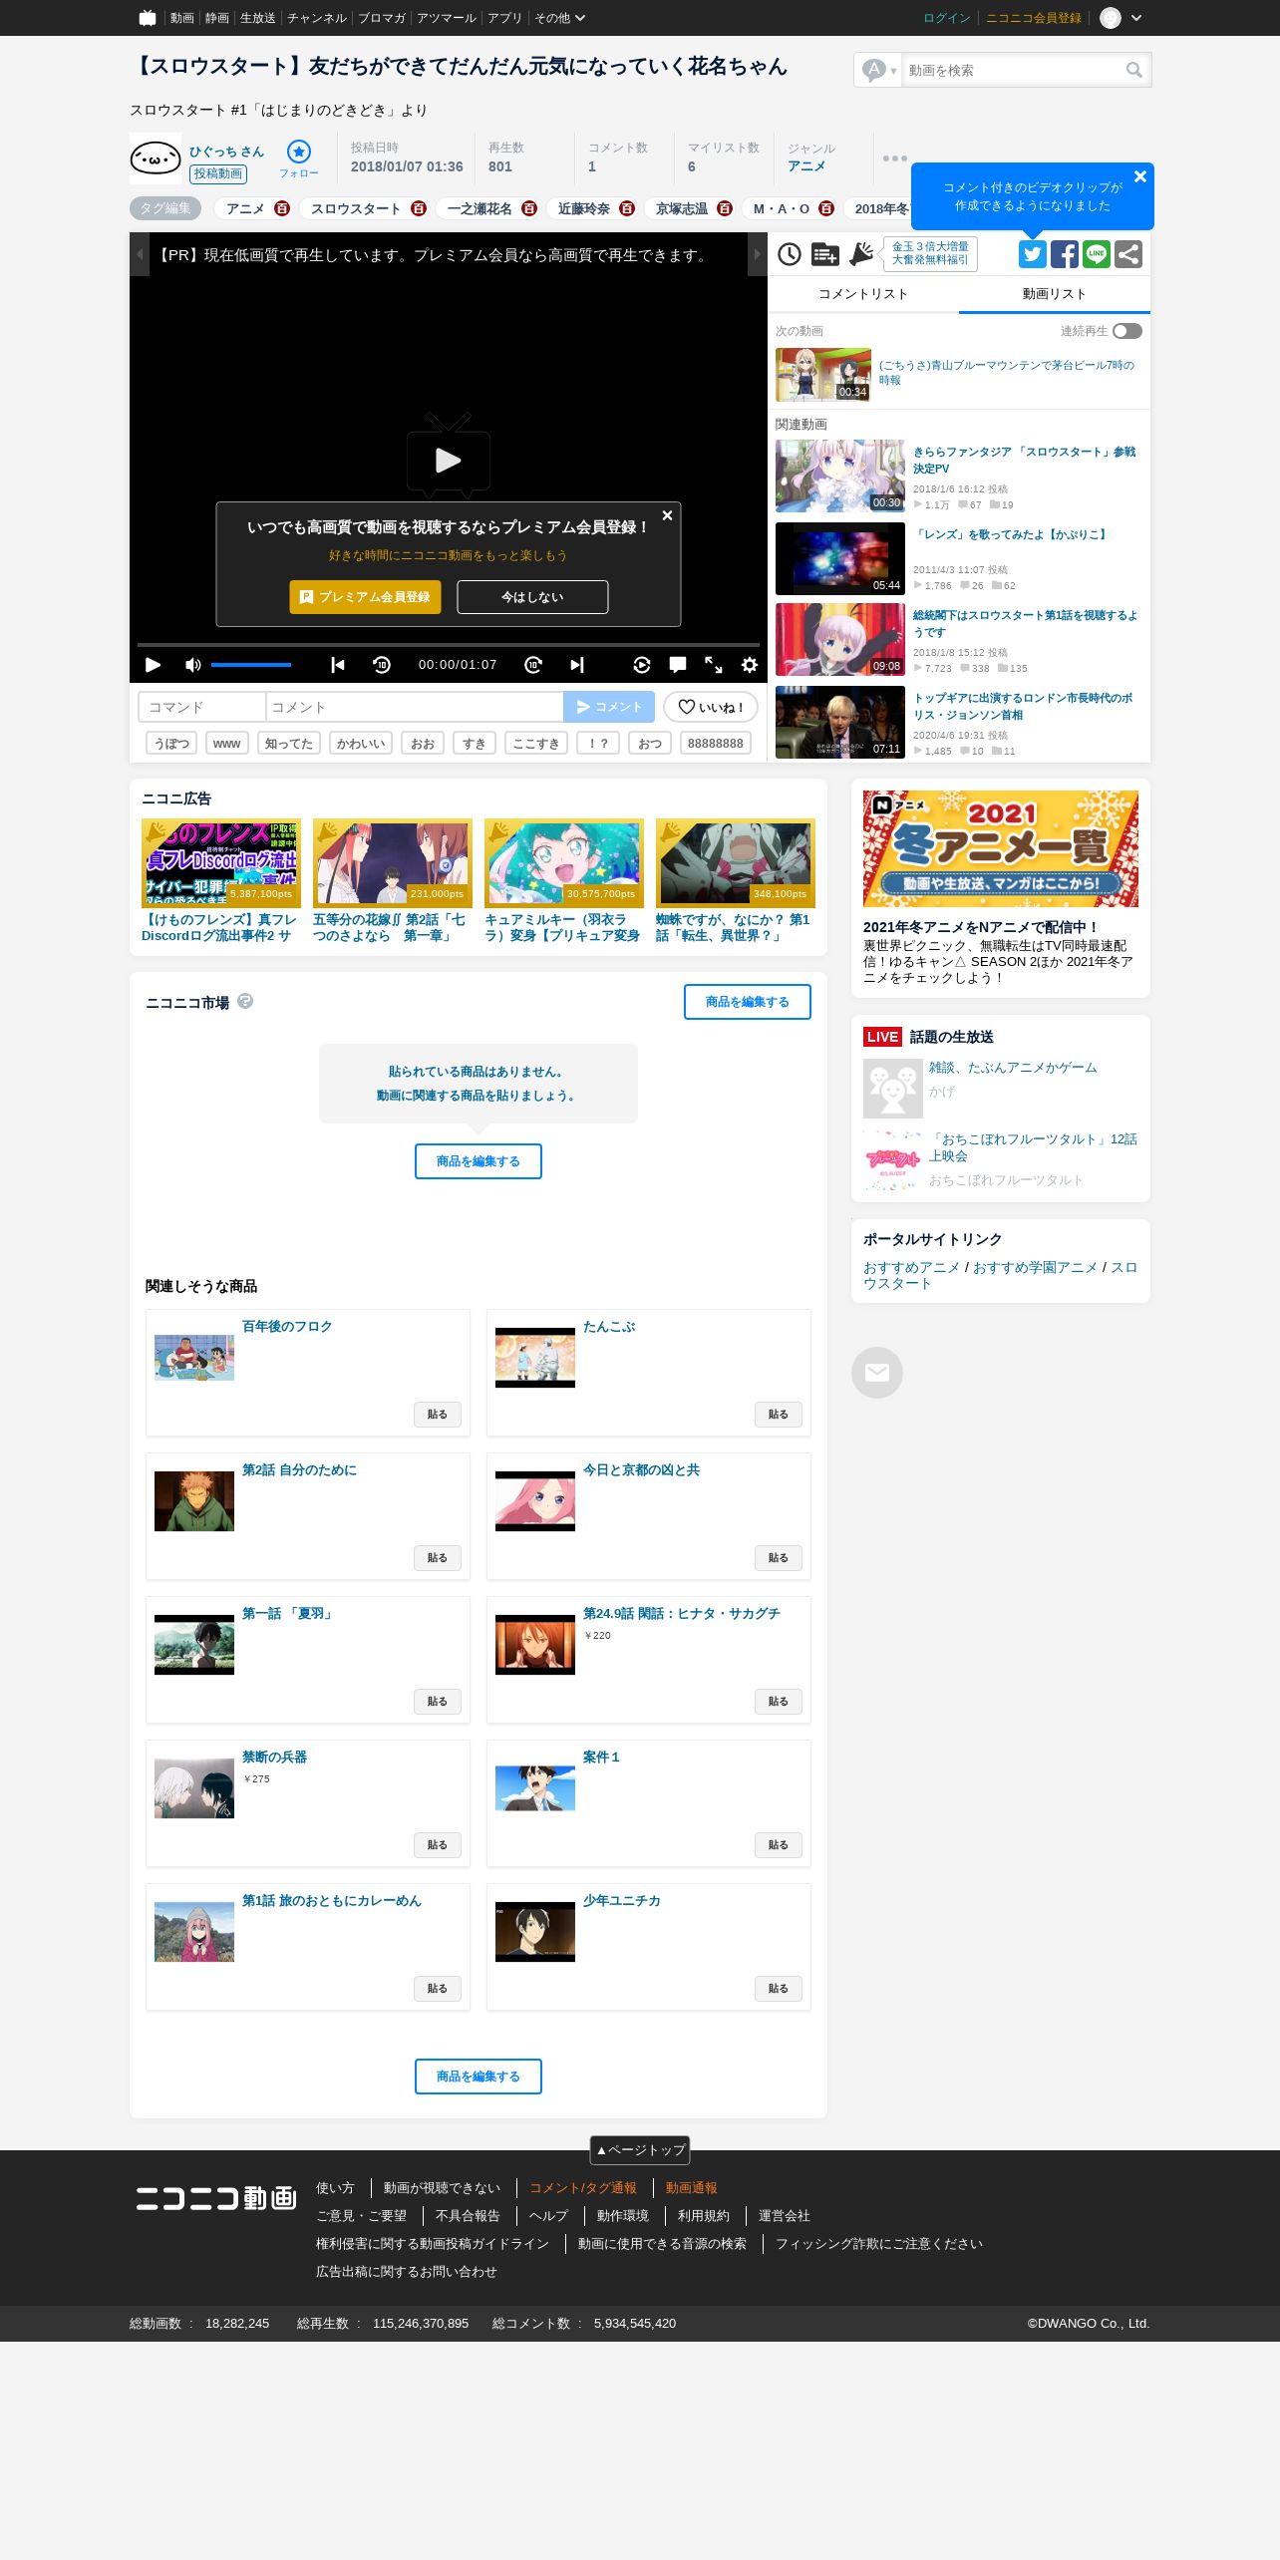1280x2560 pixels.
Task: Click the ▲ページトップ button
Action: click(x=640, y=2150)
